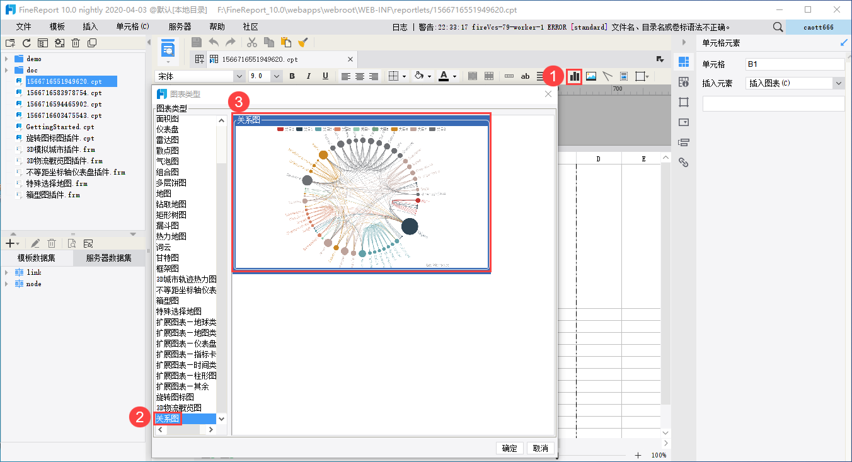The height and width of the screenshot is (462, 852).
Task: Click the 取消 button
Action: (541, 448)
